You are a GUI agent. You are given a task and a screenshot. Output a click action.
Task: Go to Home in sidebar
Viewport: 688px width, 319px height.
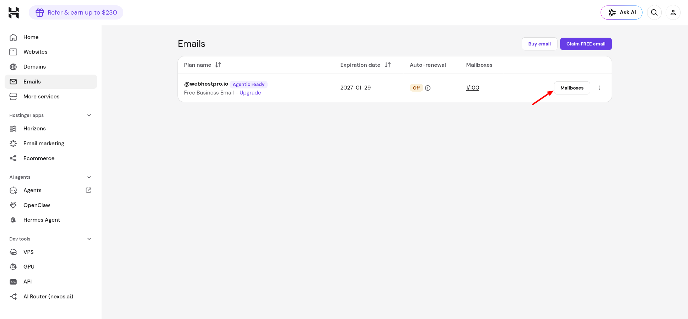point(51,37)
